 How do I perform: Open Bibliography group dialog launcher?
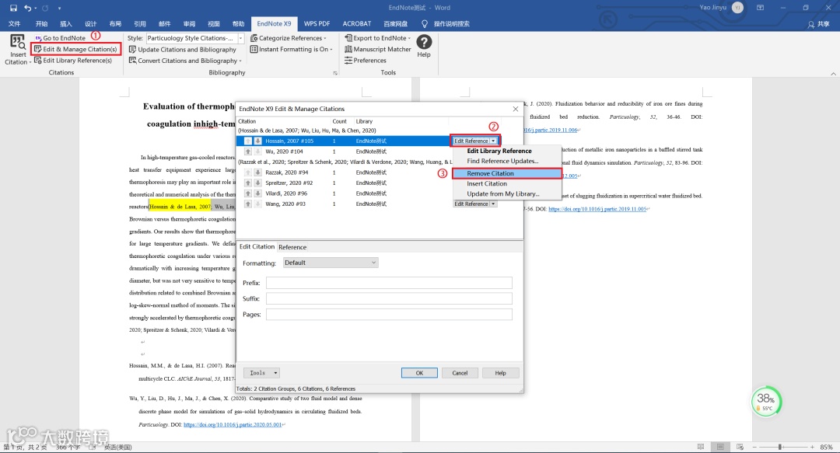point(335,73)
